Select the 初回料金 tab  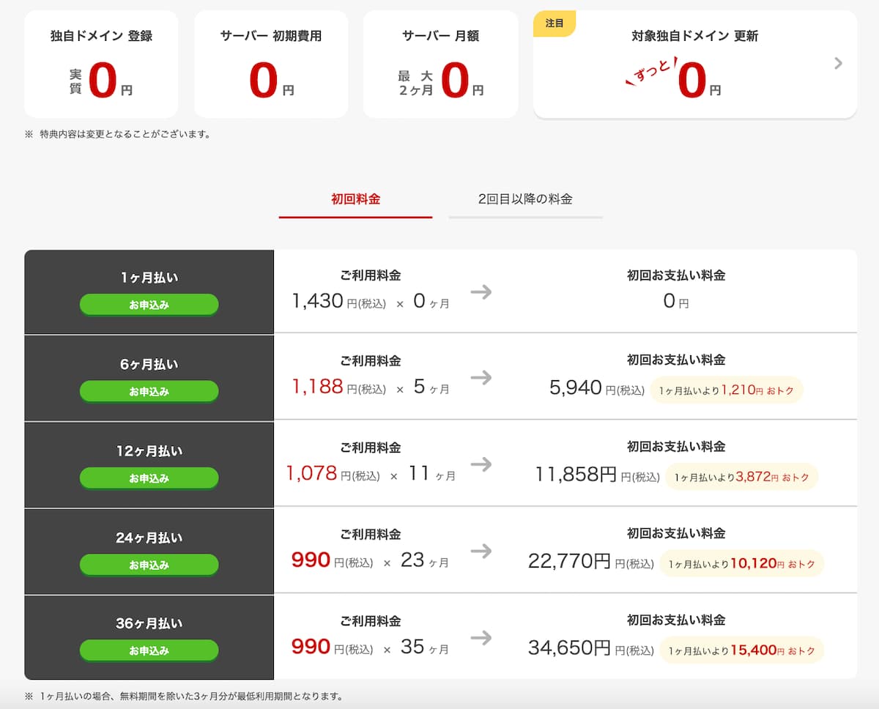[x=355, y=199]
